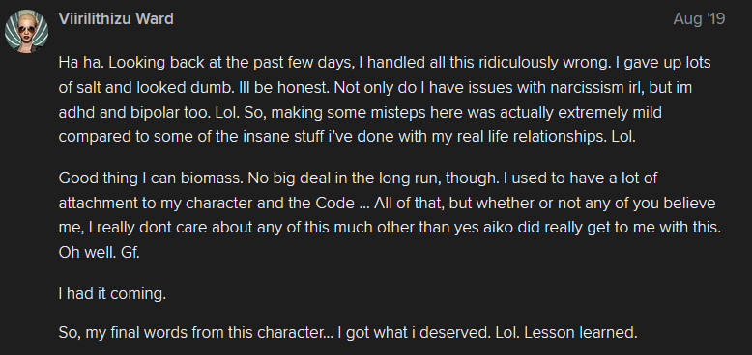Click the word "adhd" in the post
The image size is (752, 355).
(72, 113)
